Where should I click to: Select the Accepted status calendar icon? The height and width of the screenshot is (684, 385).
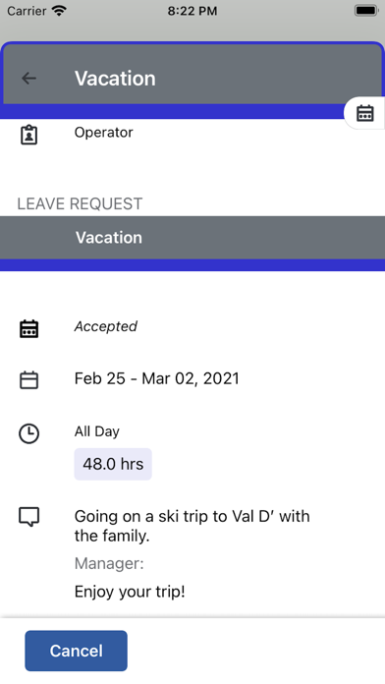coord(28,328)
